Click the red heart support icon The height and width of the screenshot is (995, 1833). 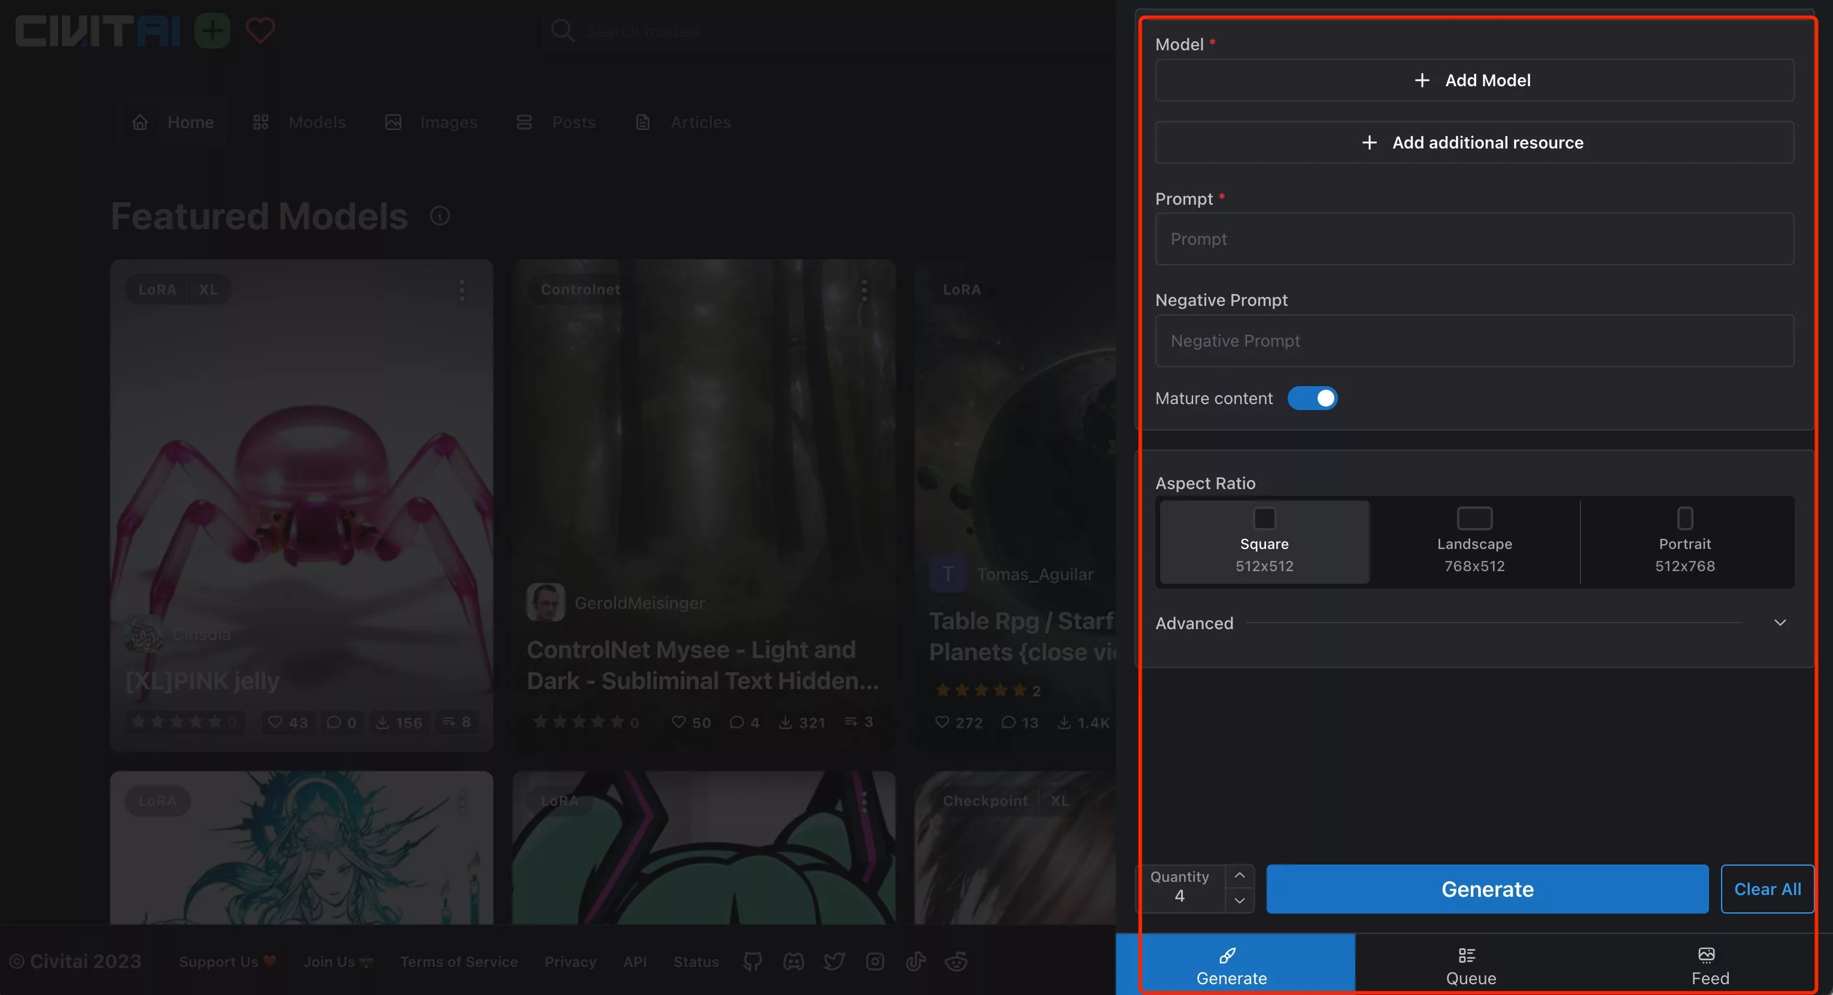260,31
